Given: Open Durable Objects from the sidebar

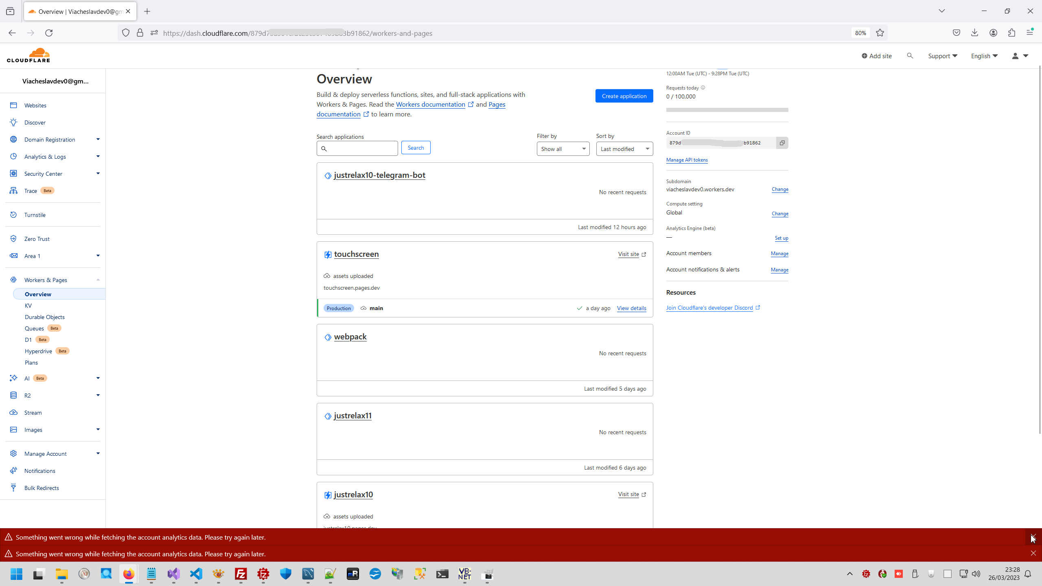Looking at the screenshot, I should tap(45, 317).
